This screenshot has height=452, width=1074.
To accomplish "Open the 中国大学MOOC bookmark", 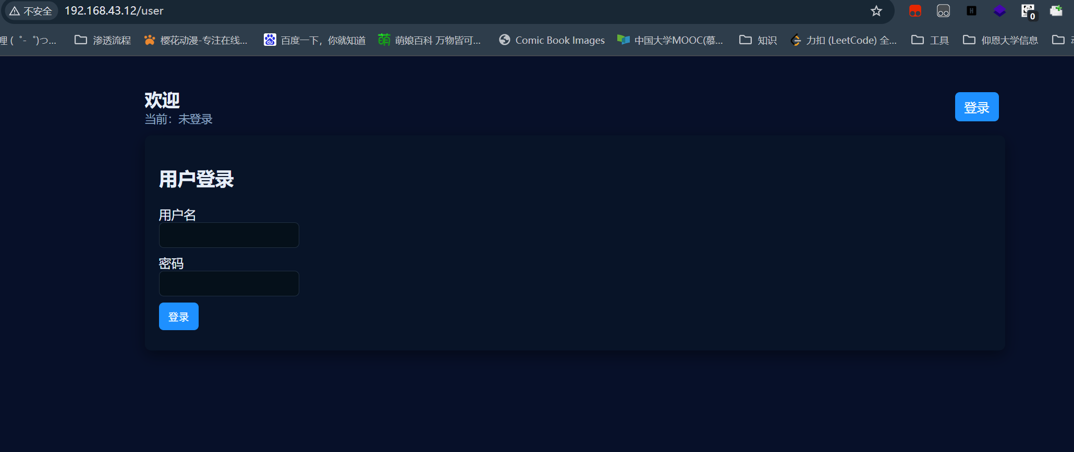I will [x=670, y=40].
